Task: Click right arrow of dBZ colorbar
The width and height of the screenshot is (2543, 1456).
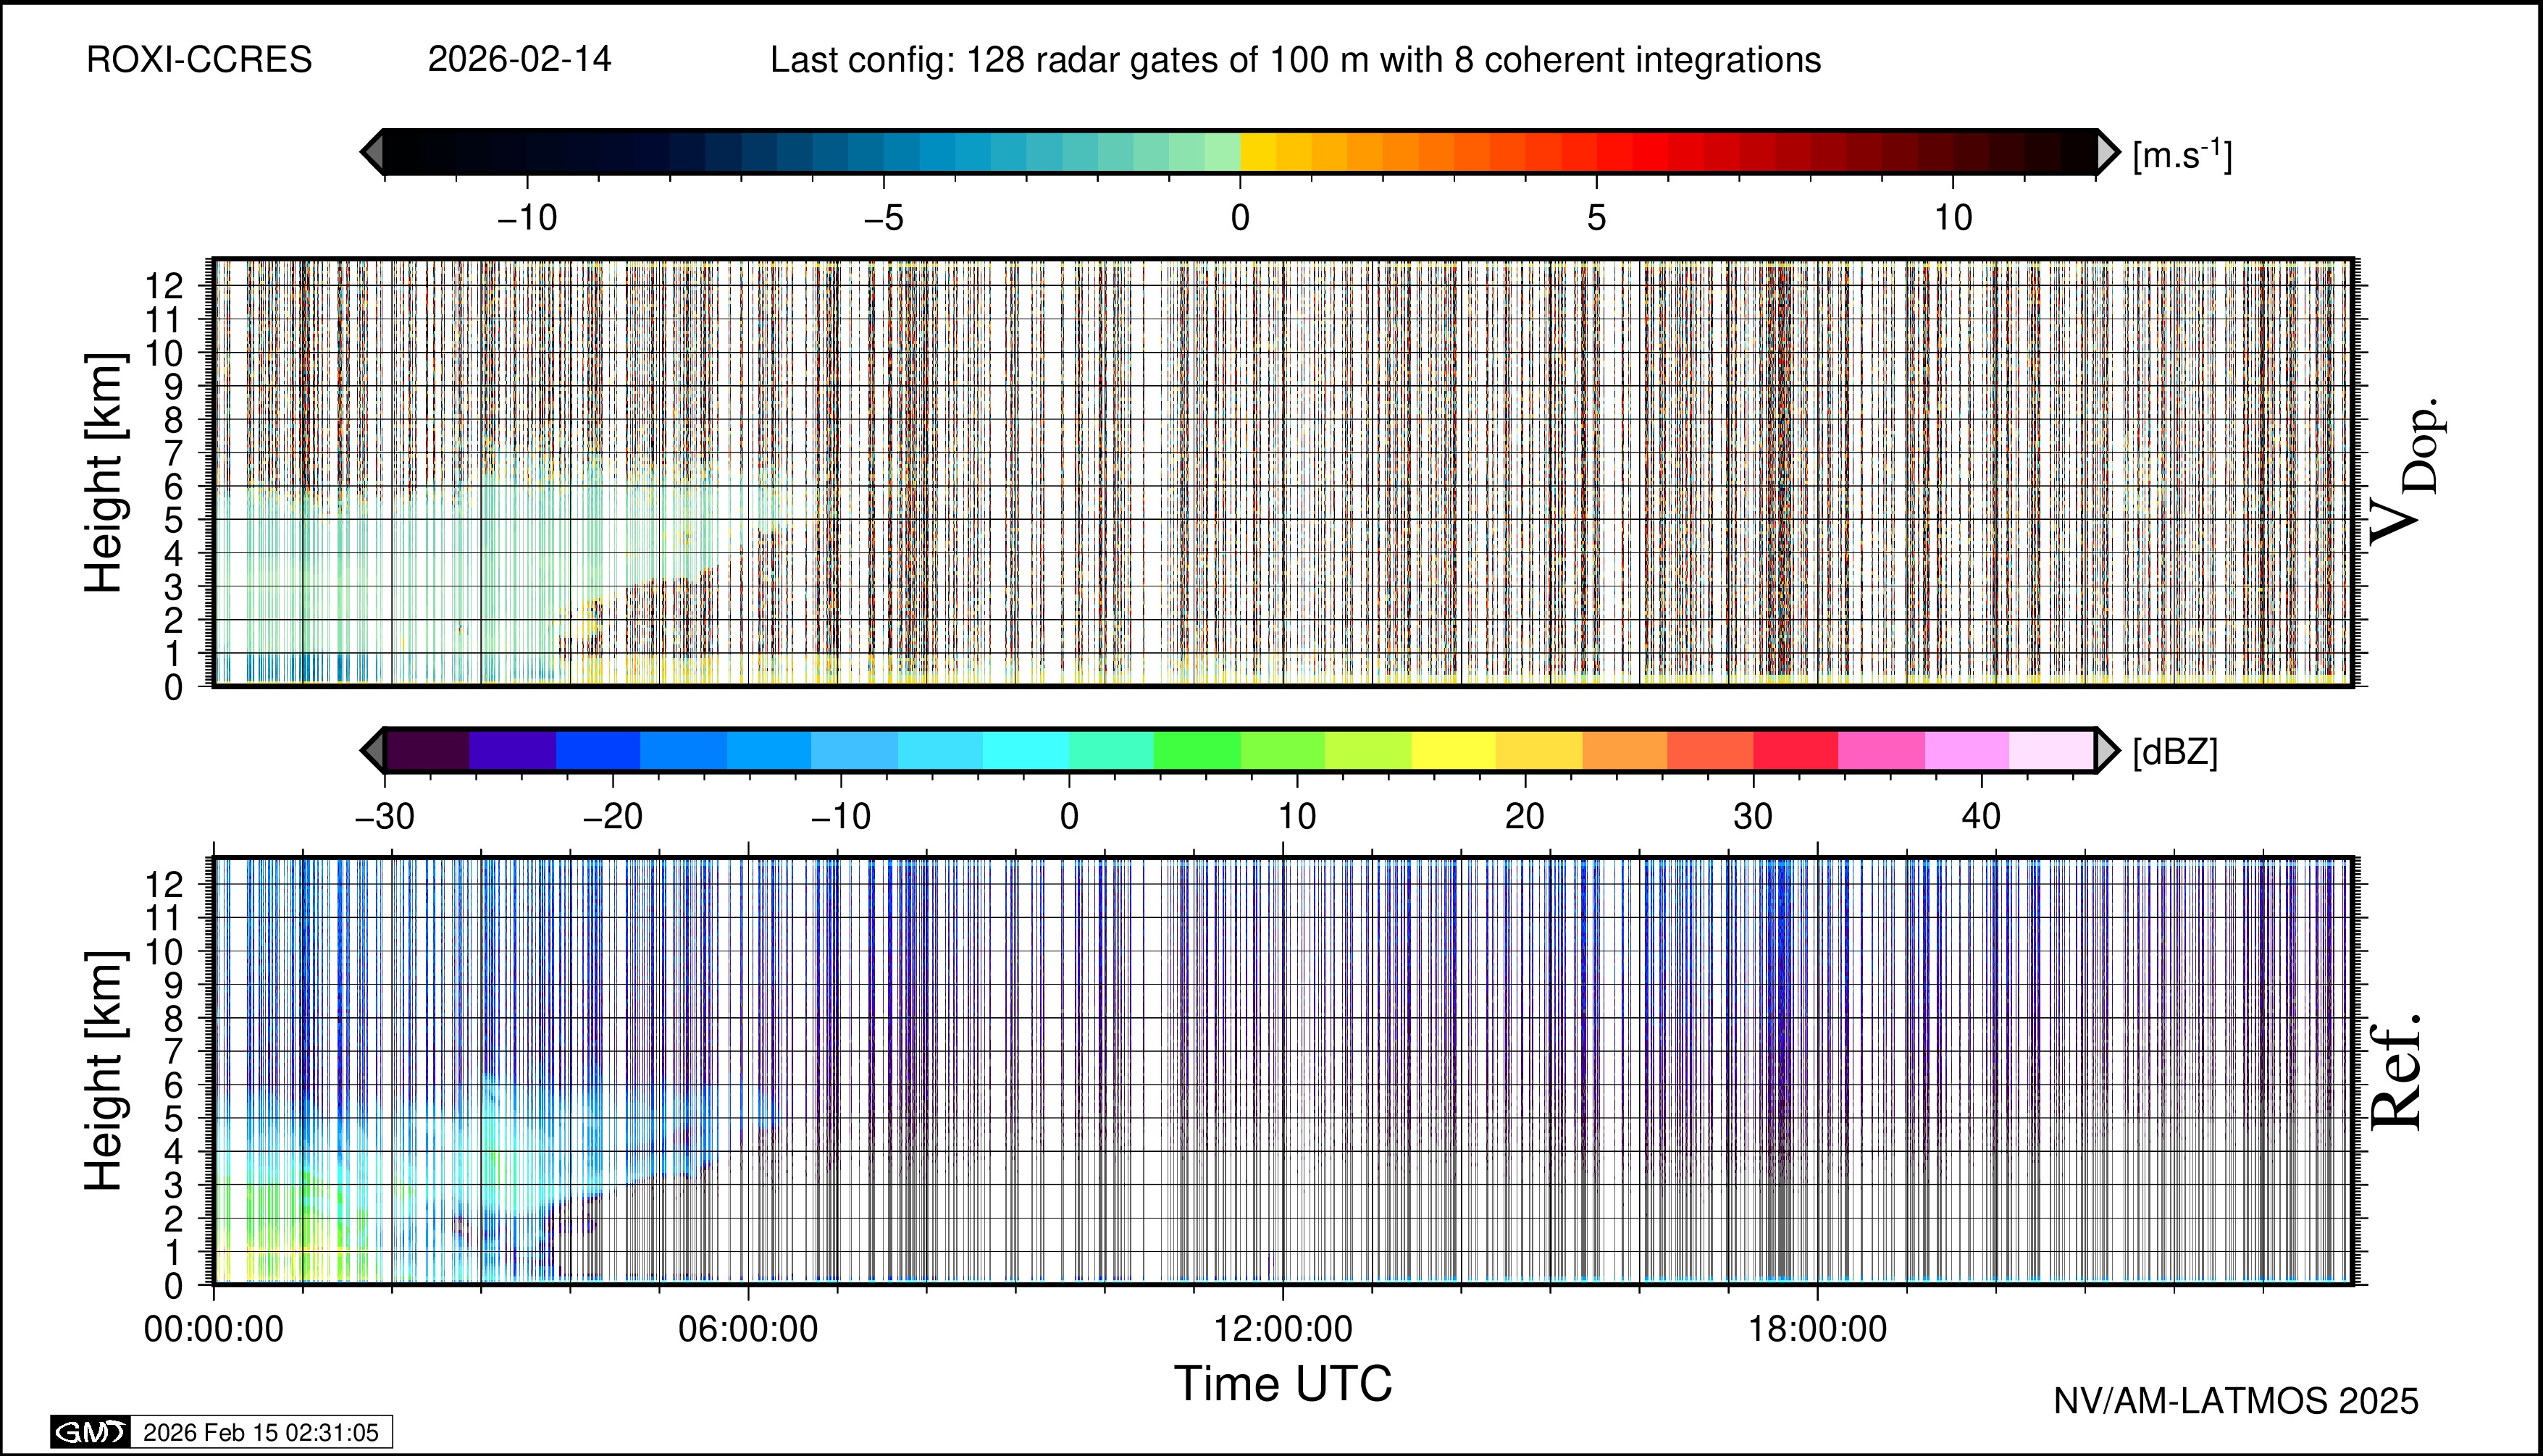Action: pyautogui.click(x=2107, y=750)
